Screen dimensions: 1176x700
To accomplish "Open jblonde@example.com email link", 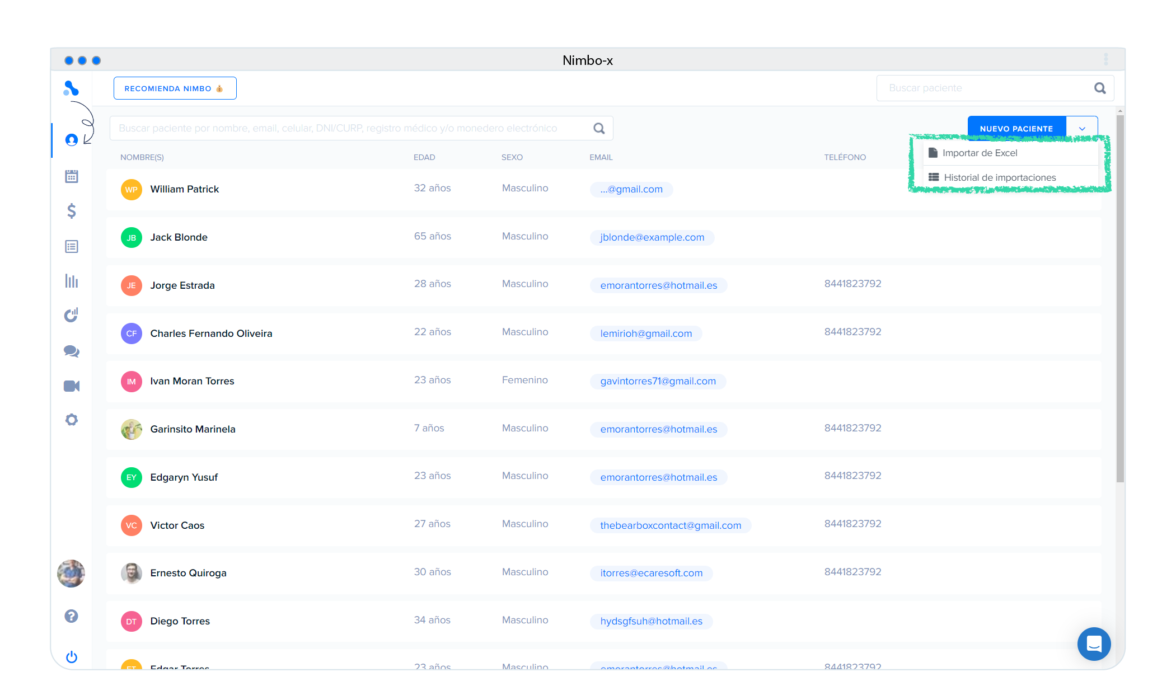I will point(652,237).
